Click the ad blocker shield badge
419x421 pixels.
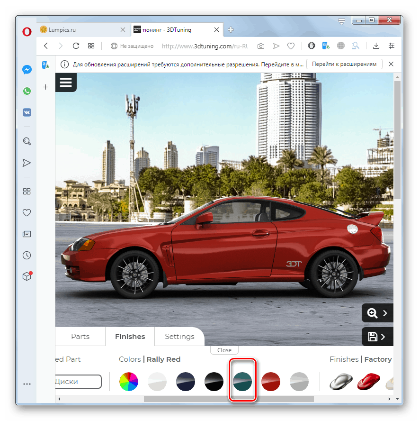click(x=311, y=46)
